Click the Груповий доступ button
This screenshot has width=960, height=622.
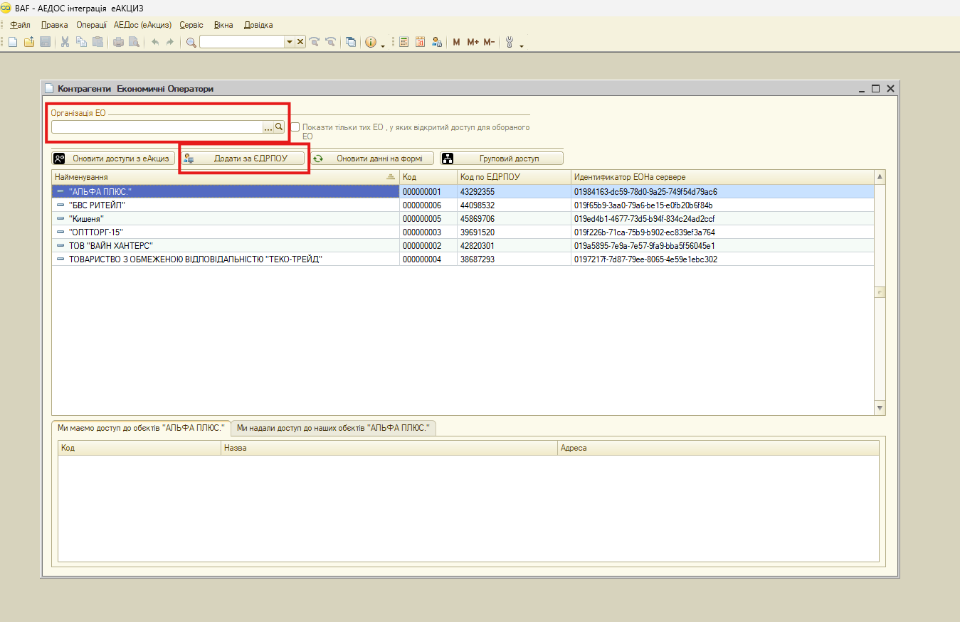pyautogui.click(x=502, y=159)
